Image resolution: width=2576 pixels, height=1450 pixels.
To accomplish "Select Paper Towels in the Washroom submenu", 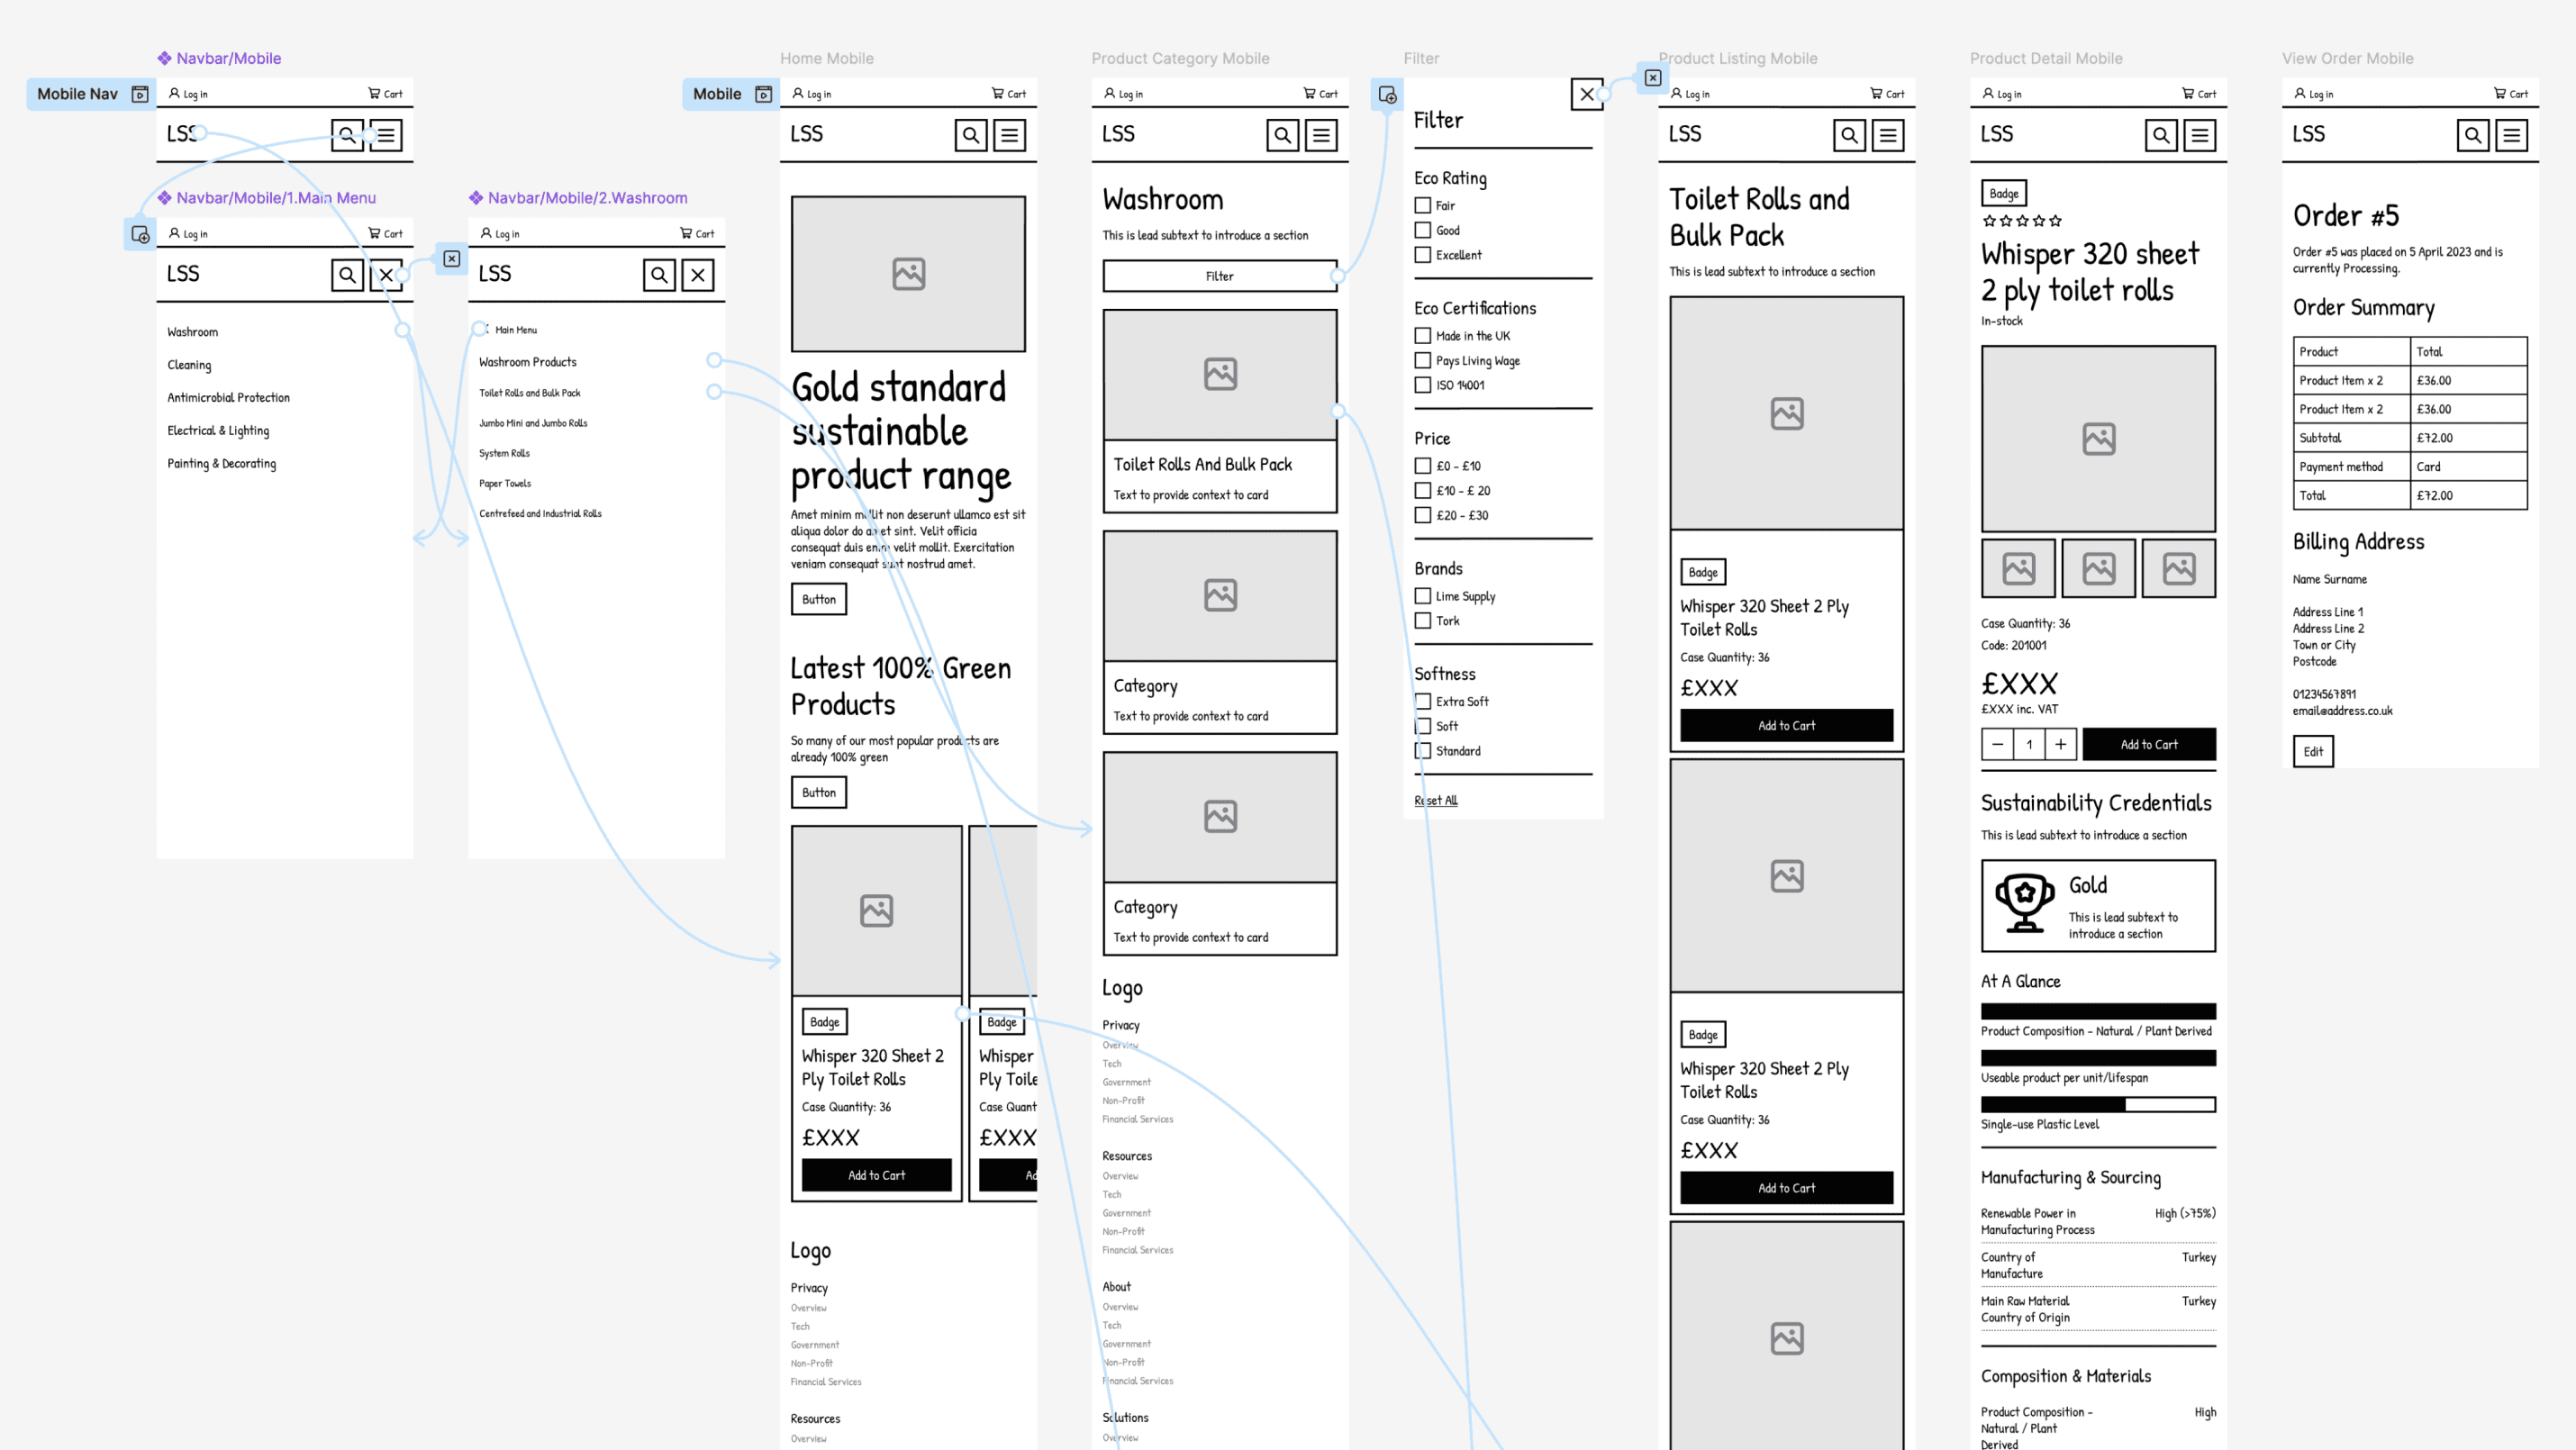I will click(505, 484).
